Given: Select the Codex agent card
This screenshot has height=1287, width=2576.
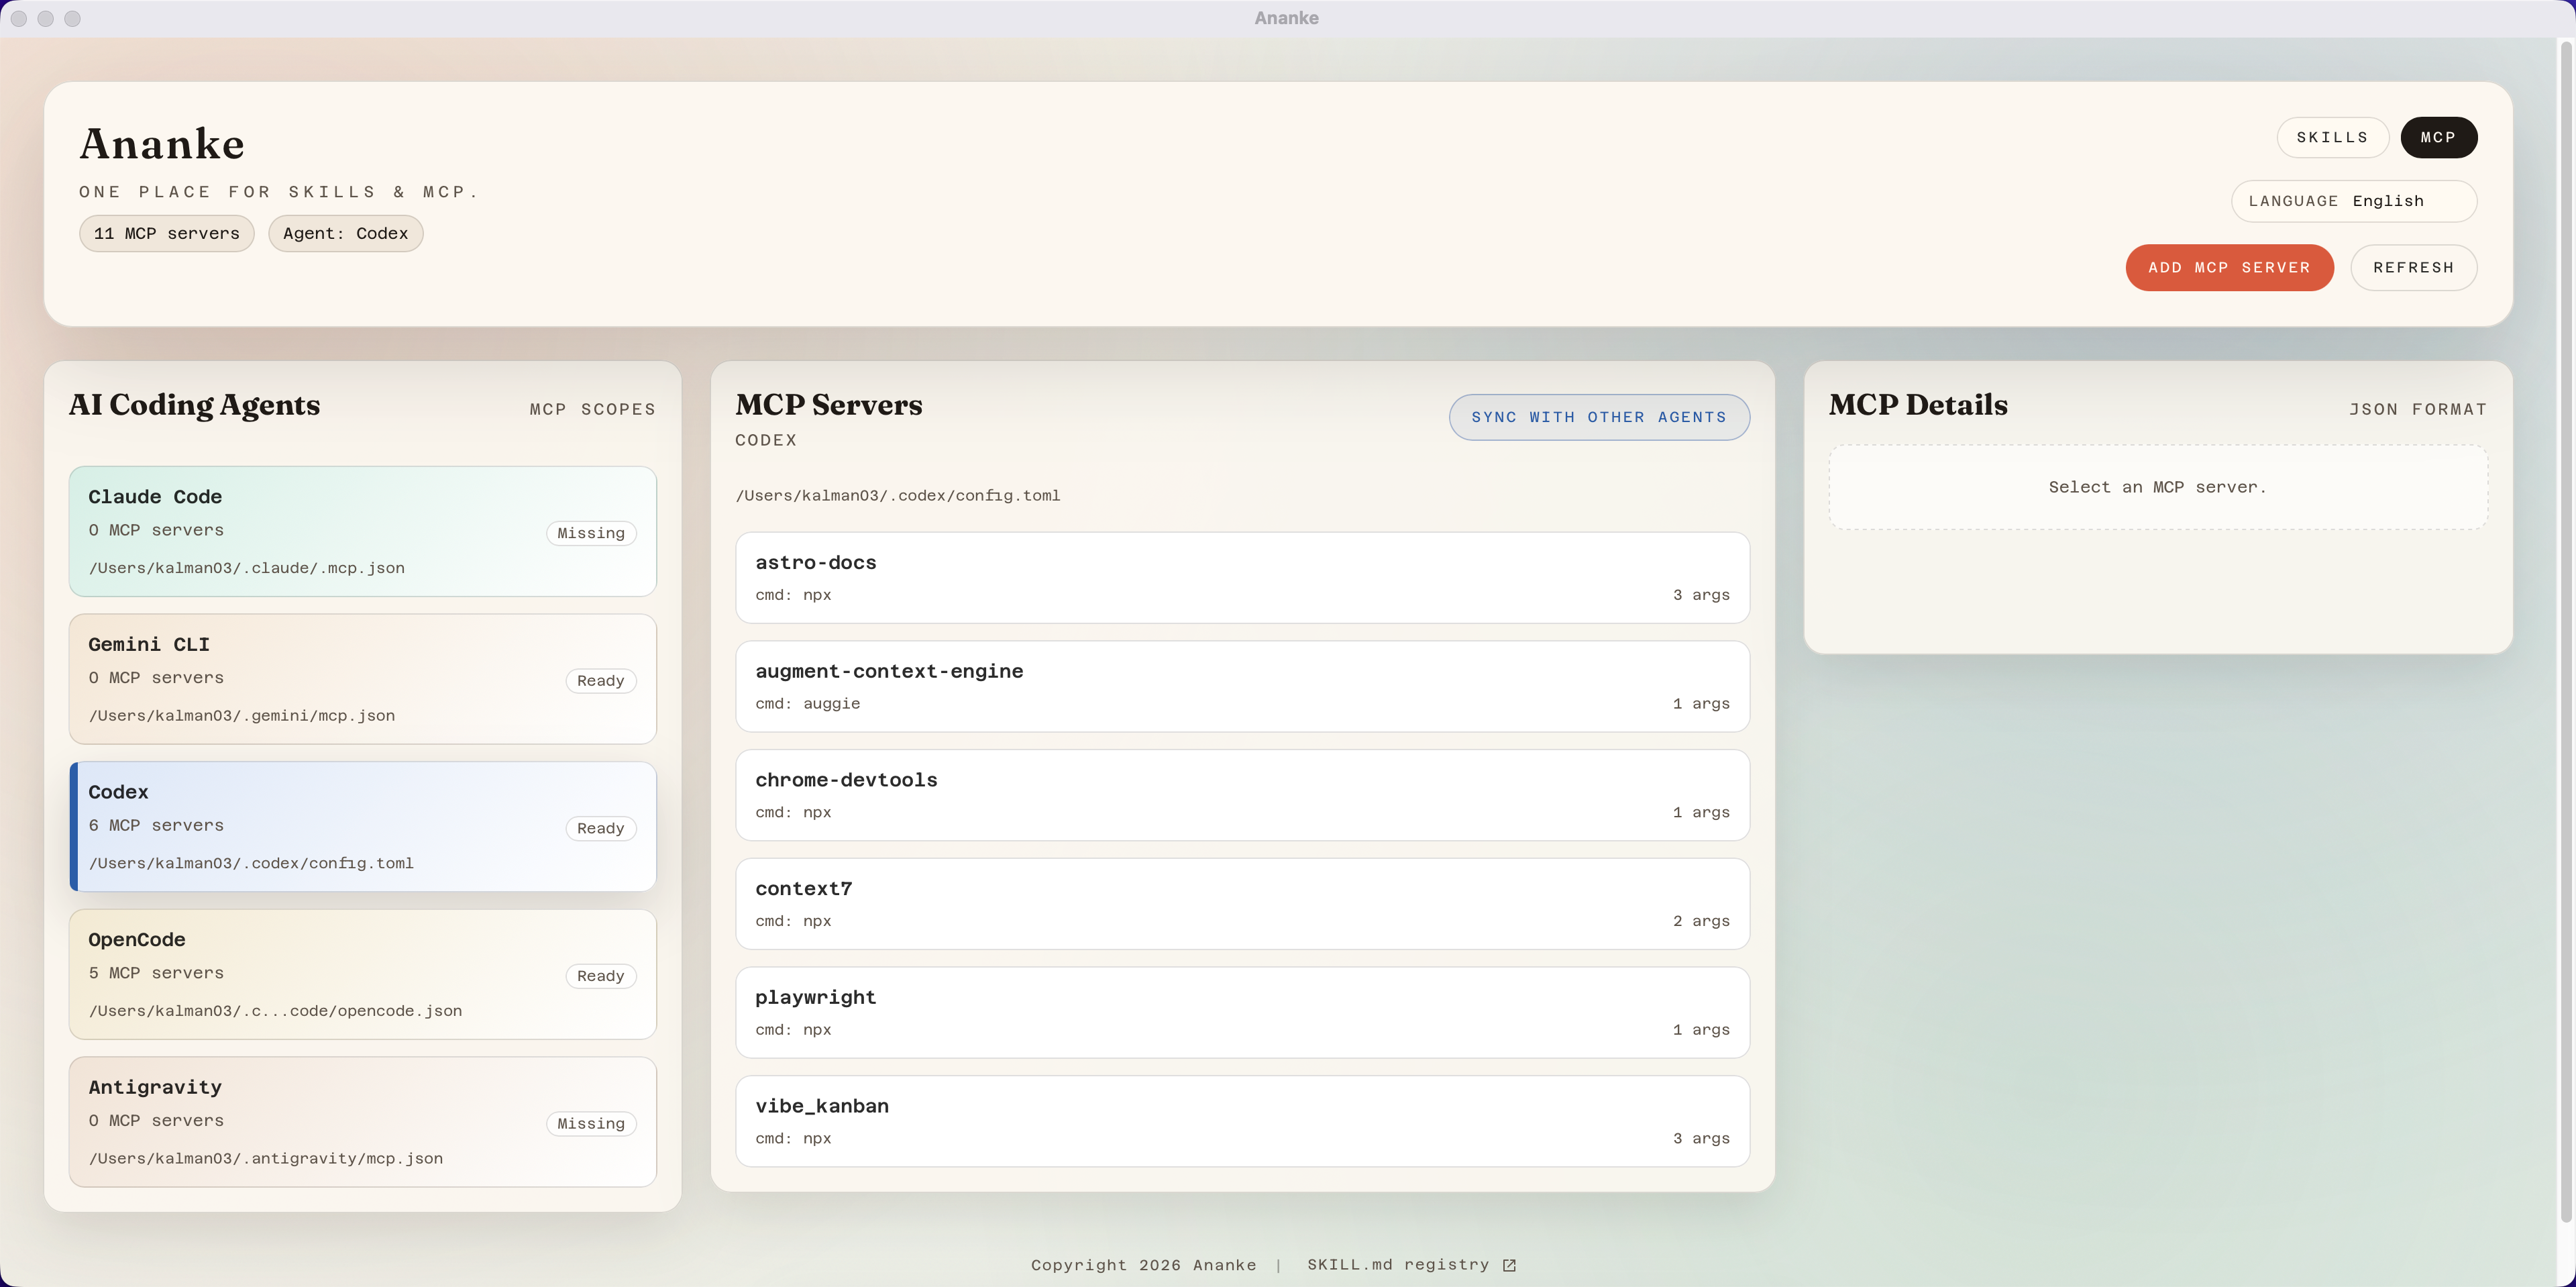Looking at the screenshot, I should coord(362,826).
